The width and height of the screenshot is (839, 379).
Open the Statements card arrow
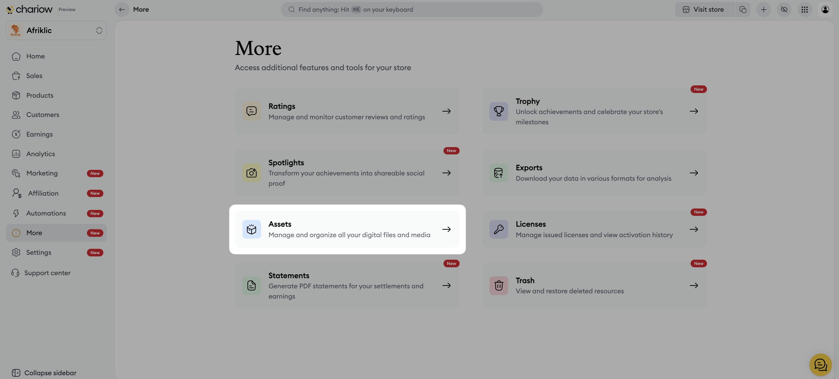[446, 286]
